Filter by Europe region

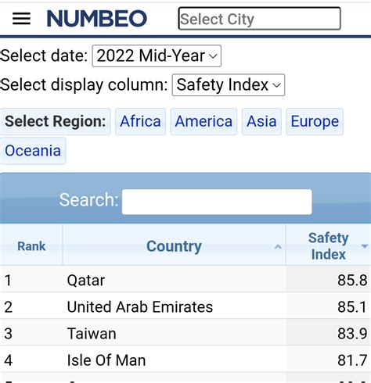315,121
